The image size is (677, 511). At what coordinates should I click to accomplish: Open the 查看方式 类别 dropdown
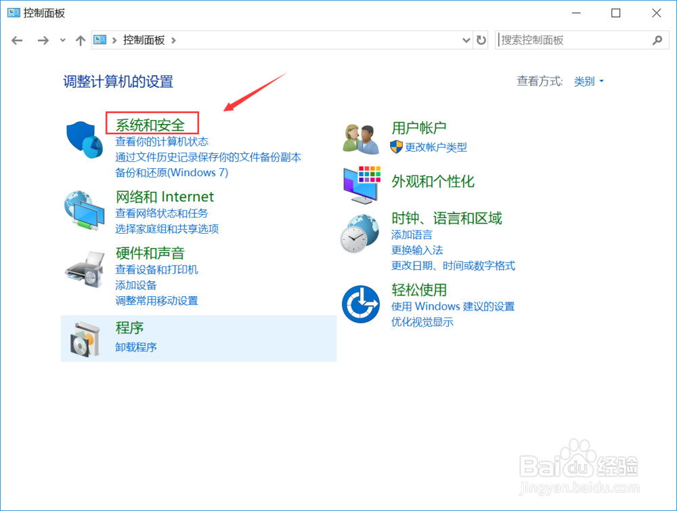coord(586,81)
